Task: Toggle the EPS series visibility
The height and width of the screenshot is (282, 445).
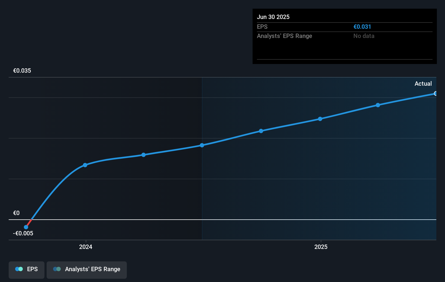Action: (26, 270)
